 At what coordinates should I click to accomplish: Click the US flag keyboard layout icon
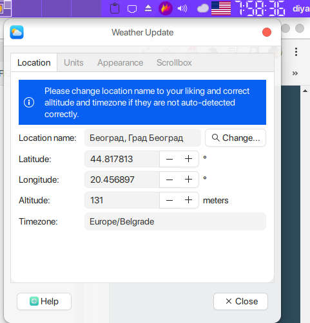(221, 8)
